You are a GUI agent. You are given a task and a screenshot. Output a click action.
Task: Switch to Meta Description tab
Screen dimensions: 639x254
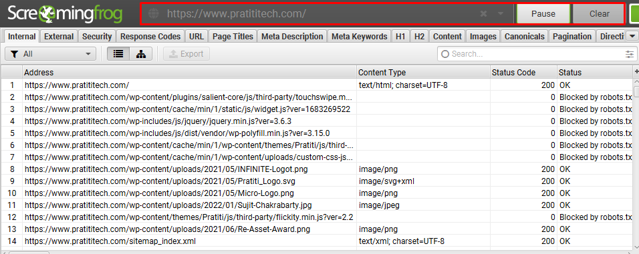tap(292, 36)
